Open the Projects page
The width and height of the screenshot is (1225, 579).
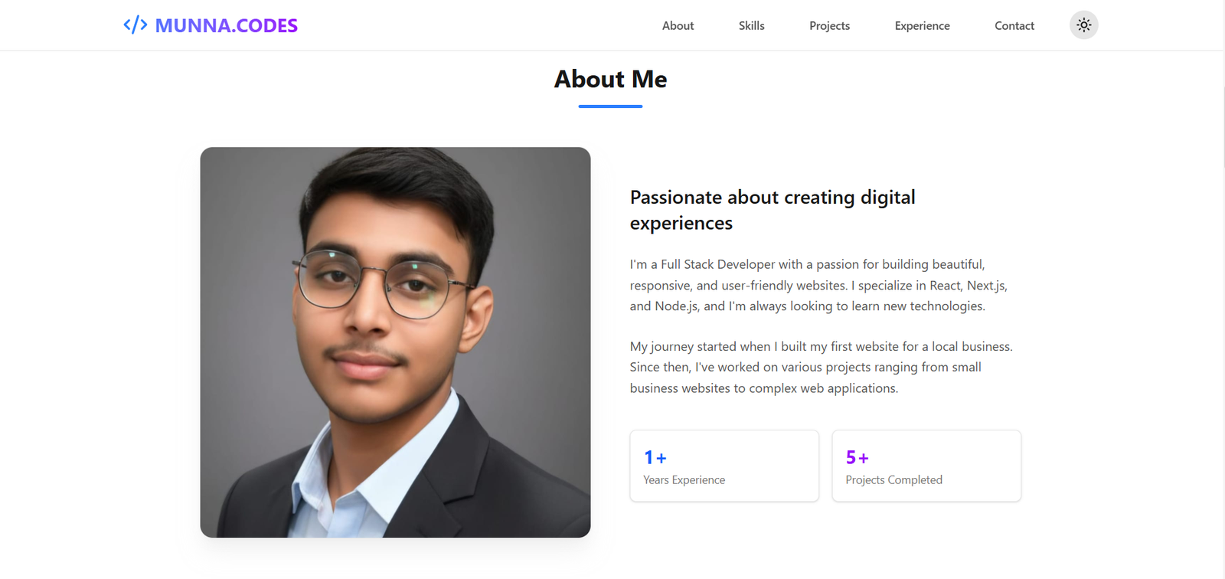point(828,25)
